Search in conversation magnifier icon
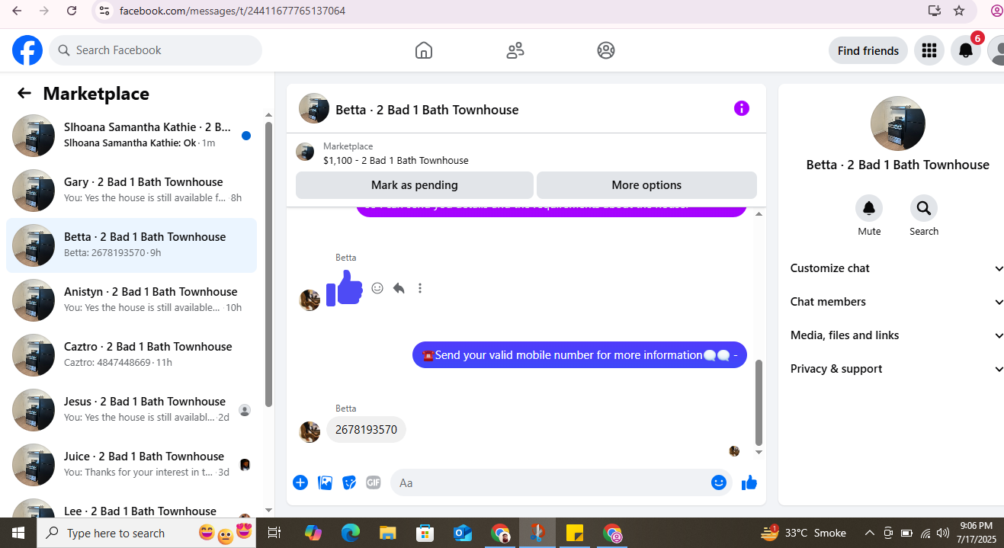The width and height of the screenshot is (1004, 548). click(924, 208)
